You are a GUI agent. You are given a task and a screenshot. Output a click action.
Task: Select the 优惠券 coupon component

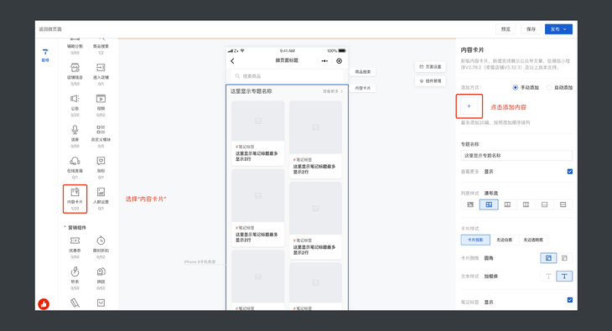point(75,240)
